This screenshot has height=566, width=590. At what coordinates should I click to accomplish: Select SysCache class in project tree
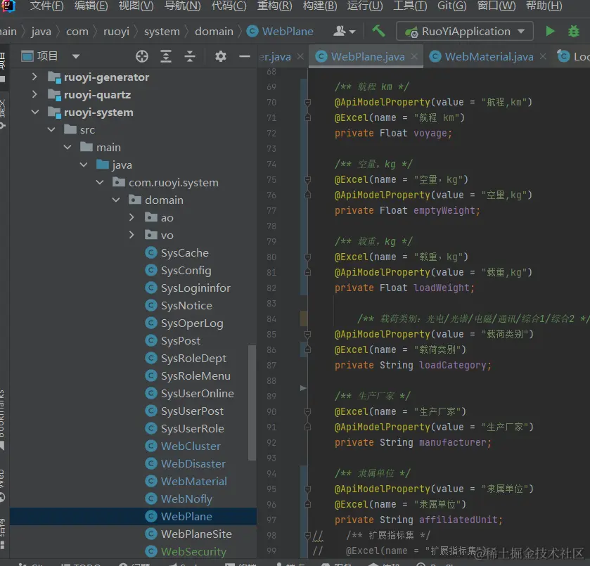coord(184,252)
